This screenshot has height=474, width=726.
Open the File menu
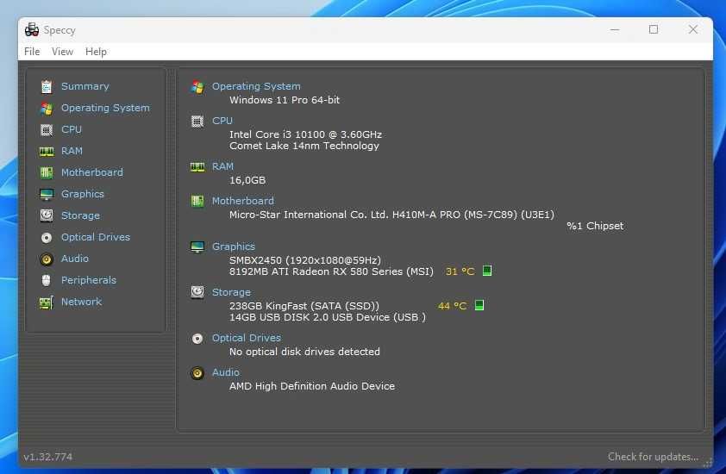pos(32,52)
